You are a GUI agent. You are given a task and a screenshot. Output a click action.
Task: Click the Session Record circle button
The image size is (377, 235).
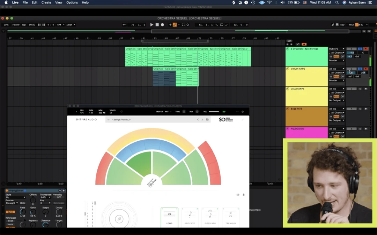(188, 25)
